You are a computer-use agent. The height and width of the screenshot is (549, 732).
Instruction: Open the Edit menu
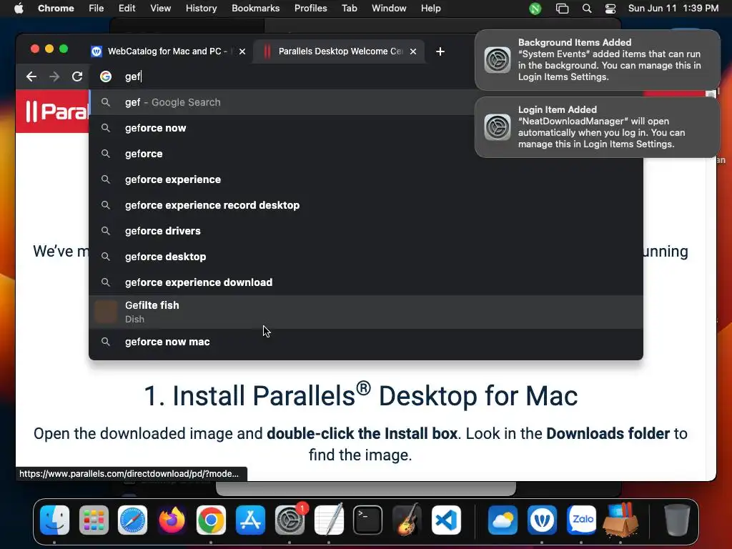[x=127, y=8]
